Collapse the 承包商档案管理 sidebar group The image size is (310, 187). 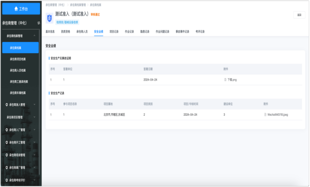point(35,36)
